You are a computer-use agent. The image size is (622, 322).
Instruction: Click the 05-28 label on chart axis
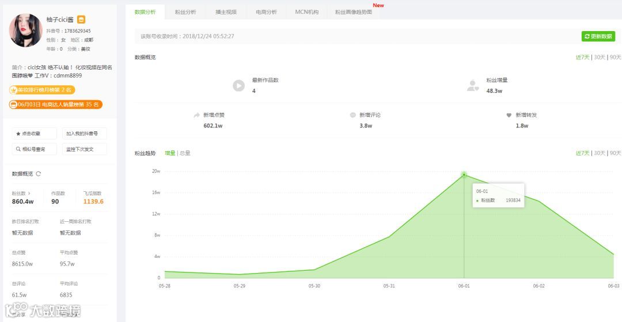164,286
